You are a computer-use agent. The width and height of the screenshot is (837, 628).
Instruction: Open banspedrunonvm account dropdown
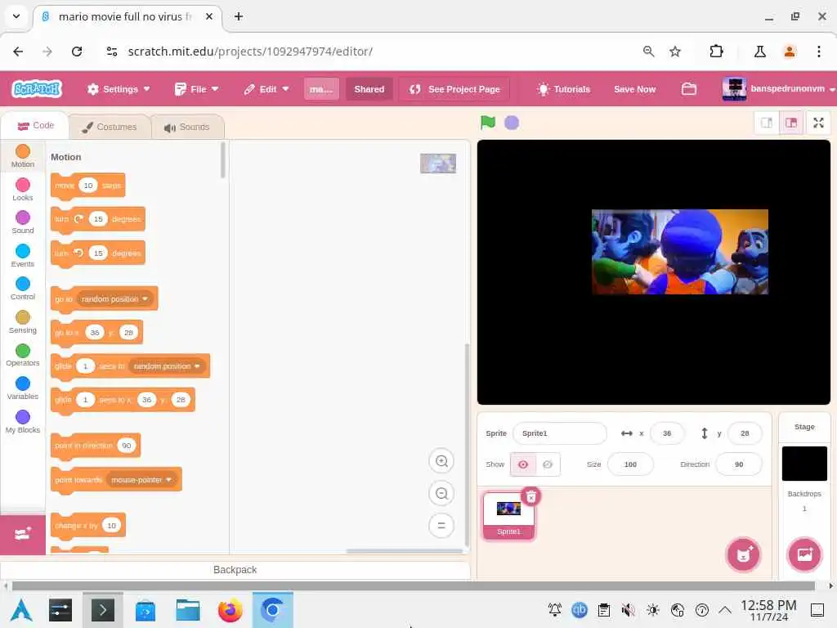point(779,89)
